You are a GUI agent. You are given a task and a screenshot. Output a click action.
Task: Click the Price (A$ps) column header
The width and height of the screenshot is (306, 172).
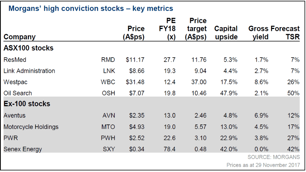[134, 33]
